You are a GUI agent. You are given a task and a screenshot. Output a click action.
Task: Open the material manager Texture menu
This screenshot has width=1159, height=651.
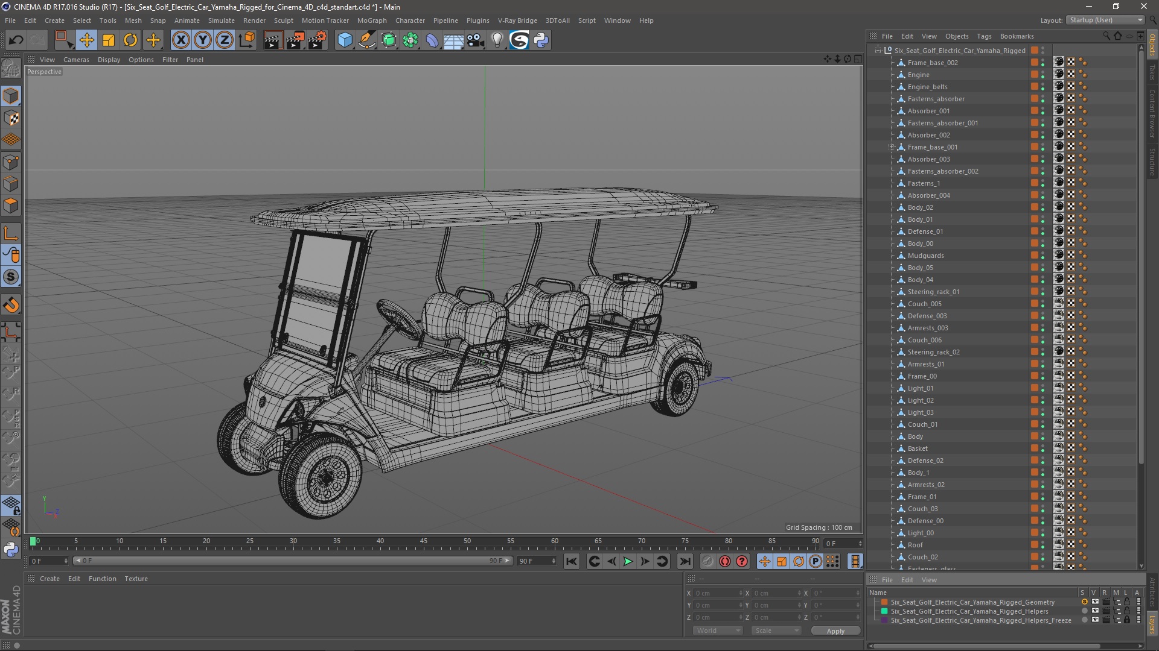click(x=136, y=579)
